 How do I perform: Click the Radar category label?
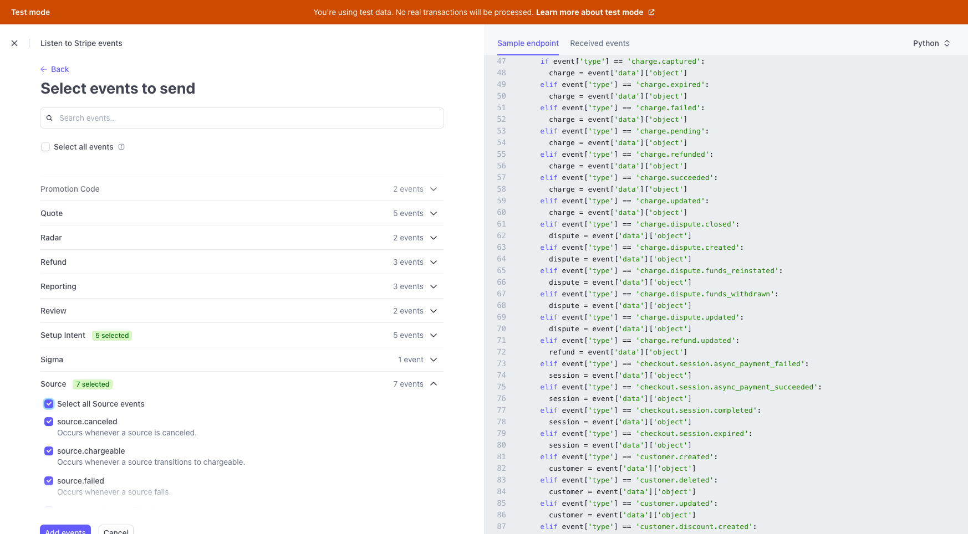tap(51, 238)
